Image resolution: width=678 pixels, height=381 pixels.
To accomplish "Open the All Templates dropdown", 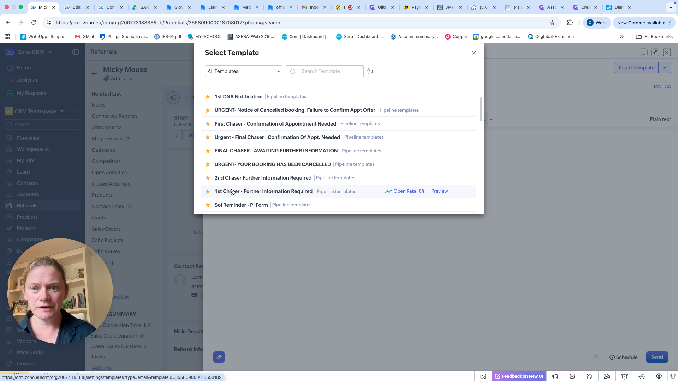I will [244, 71].
